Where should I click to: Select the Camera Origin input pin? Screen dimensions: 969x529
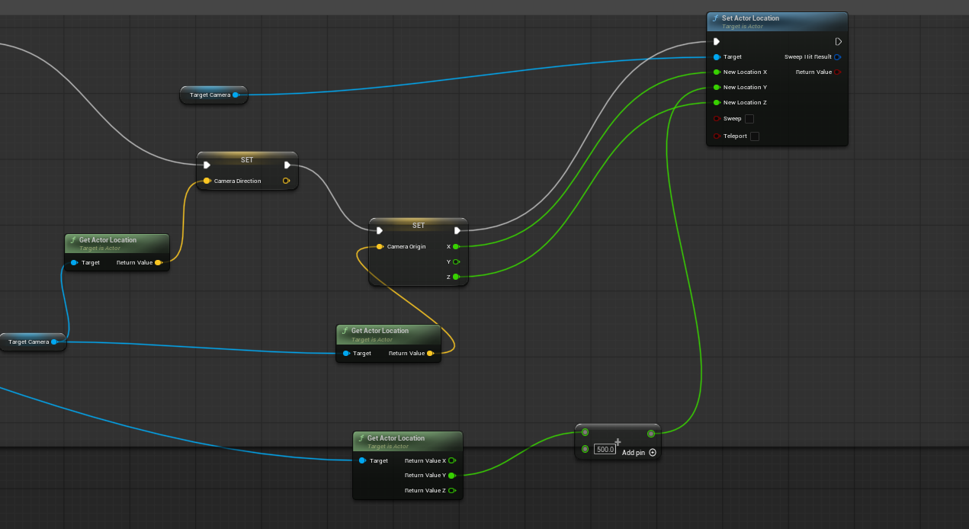pyautogui.click(x=380, y=247)
